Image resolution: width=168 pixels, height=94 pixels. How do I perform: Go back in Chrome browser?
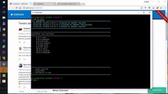[10, 8]
